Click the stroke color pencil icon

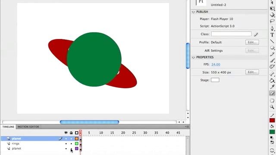[x=272, y=115]
